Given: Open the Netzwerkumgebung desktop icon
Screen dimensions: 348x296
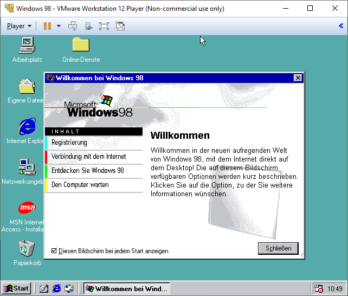Looking at the screenshot, I should [27, 167].
